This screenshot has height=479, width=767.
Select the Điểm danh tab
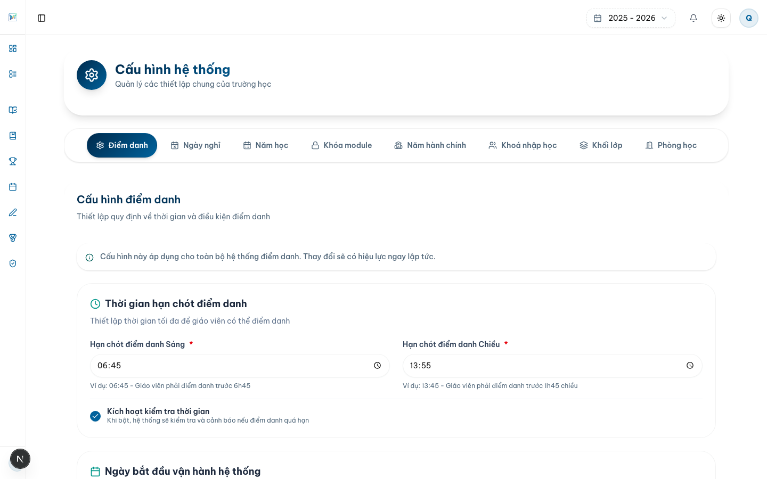(122, 145)
